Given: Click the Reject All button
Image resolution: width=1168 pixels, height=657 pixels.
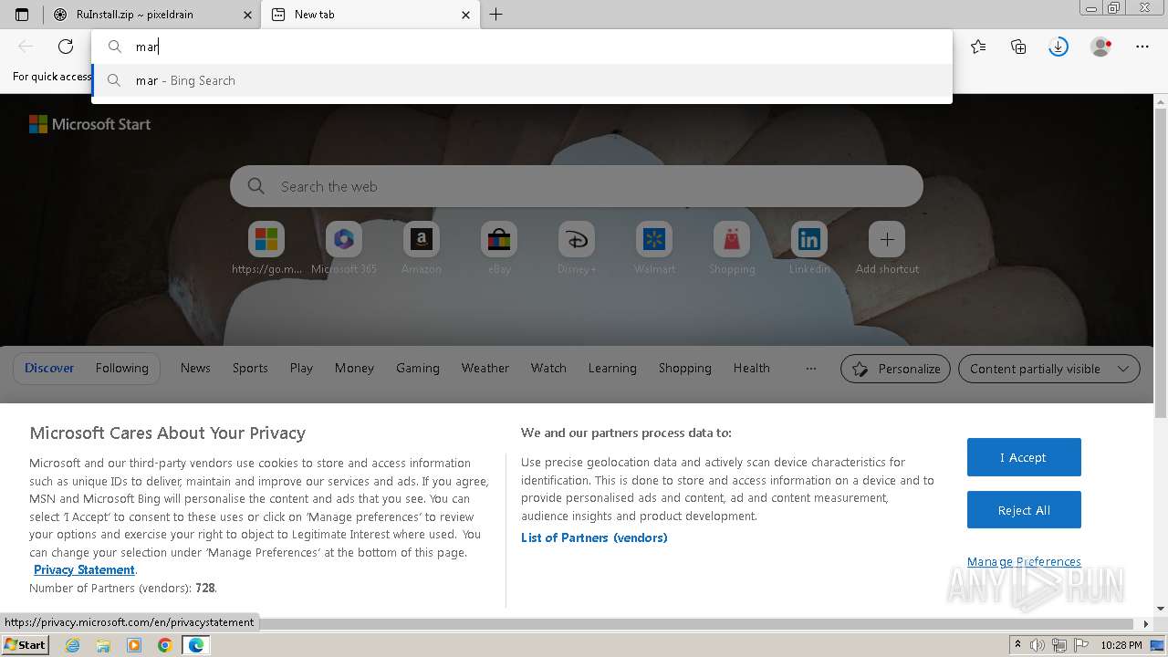Looking at the screenshot, I should click(1024, 510).
